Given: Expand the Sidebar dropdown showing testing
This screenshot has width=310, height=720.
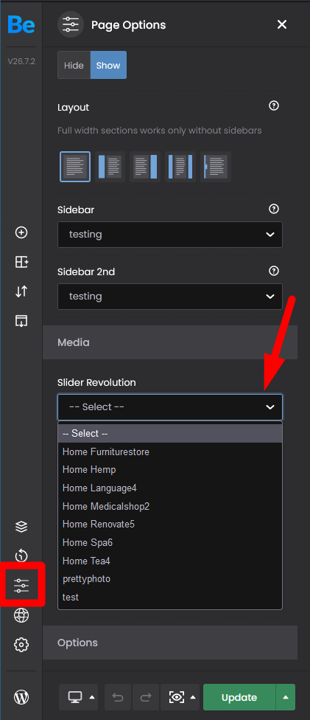Looking at the screenshot, I should click(169, 235).
